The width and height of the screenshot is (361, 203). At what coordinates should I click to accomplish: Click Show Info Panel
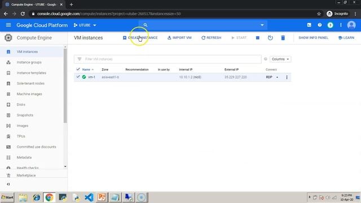pyautogui.click(x=314, y=38)
